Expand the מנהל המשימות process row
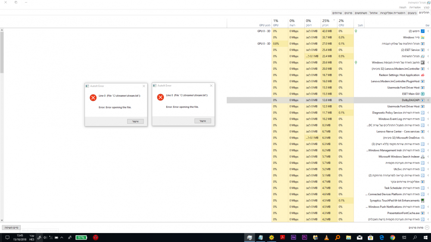The image size is (431, 242). (x=428, y=56)
